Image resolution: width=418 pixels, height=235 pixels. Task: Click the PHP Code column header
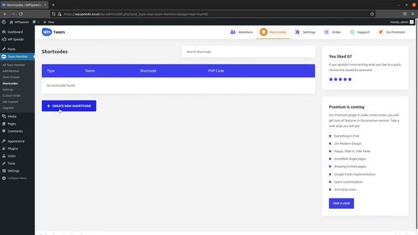coord(216,71)
